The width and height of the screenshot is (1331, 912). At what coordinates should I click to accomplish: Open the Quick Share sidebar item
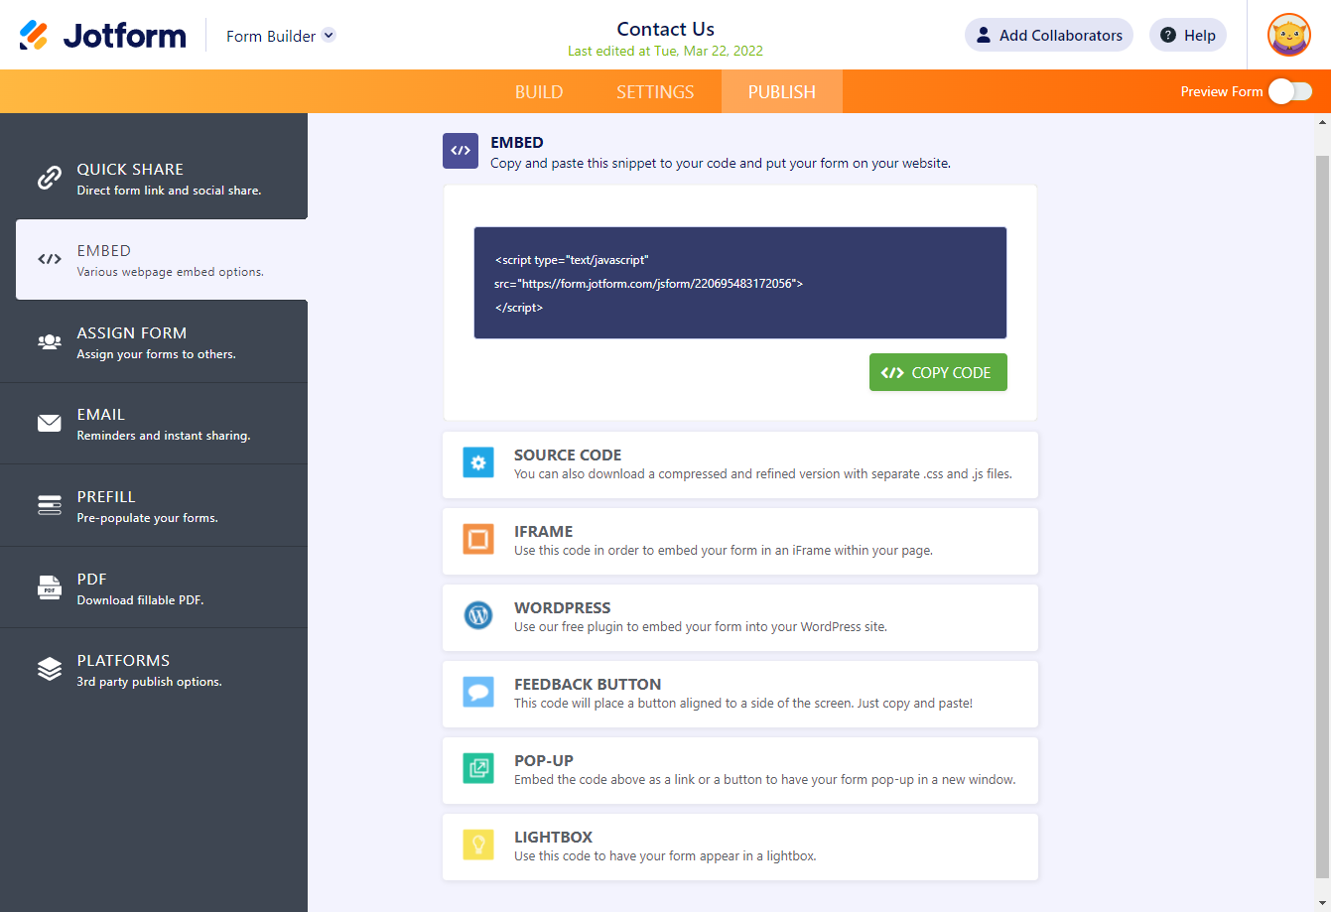pyautogui.click(x=154, y=178)
